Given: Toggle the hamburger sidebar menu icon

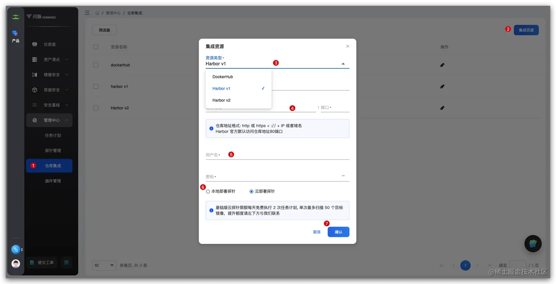Looking at the screenshot, I should [x=87, y=13].
